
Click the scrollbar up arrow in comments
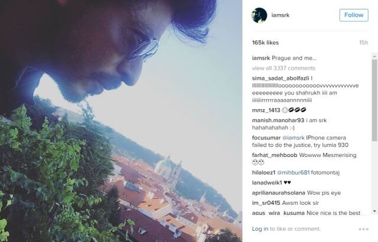point(374,56)
